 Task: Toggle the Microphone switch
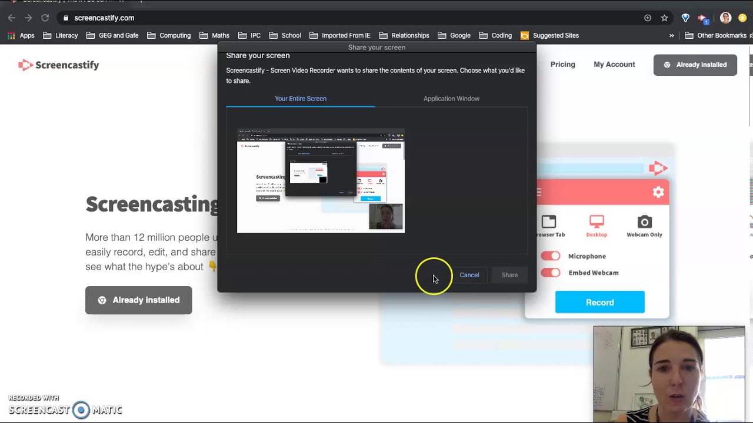[551, 256]
